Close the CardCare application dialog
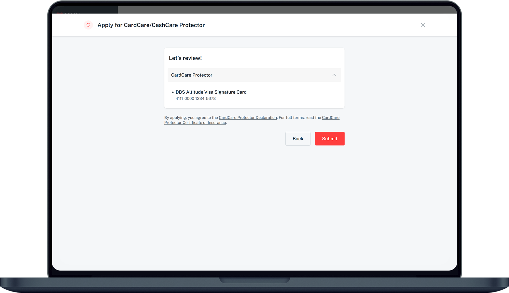The width and height of the screenshot is (509, 293). (x=423, y=25)
